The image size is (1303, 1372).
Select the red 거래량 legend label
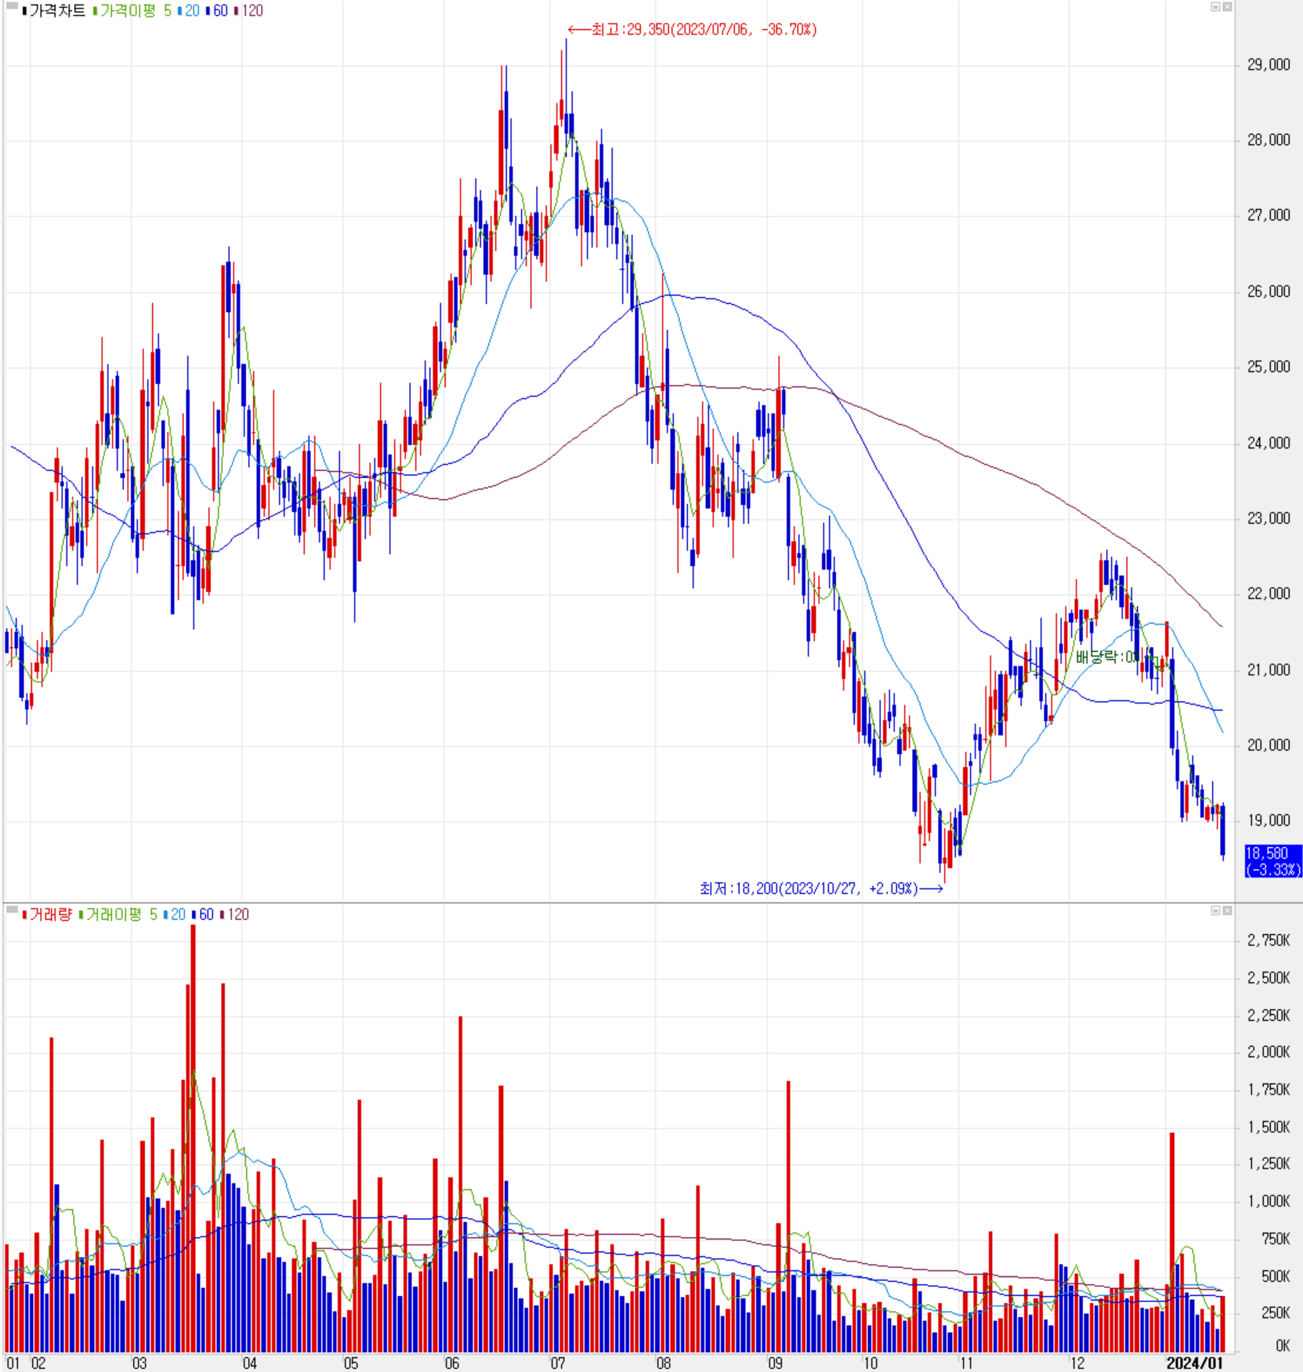(47, 914)
